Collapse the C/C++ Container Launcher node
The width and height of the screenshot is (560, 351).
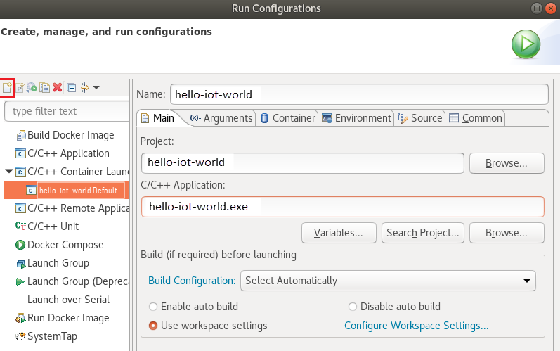click(x=8, y=172)
